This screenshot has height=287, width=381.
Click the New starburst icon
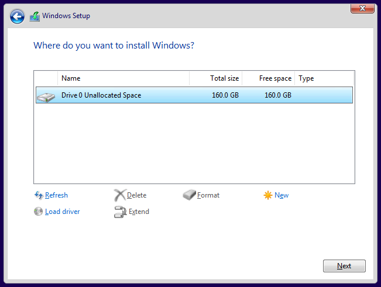click(268, 195)
